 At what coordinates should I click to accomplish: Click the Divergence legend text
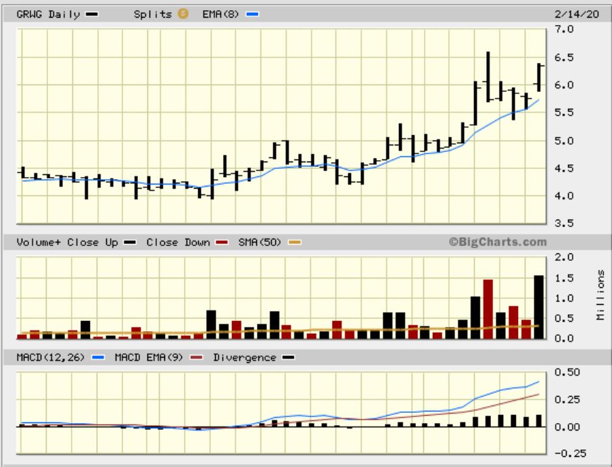point(245,358)
